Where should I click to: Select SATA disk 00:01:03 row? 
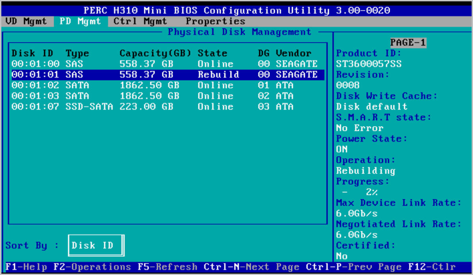(164, 96)
